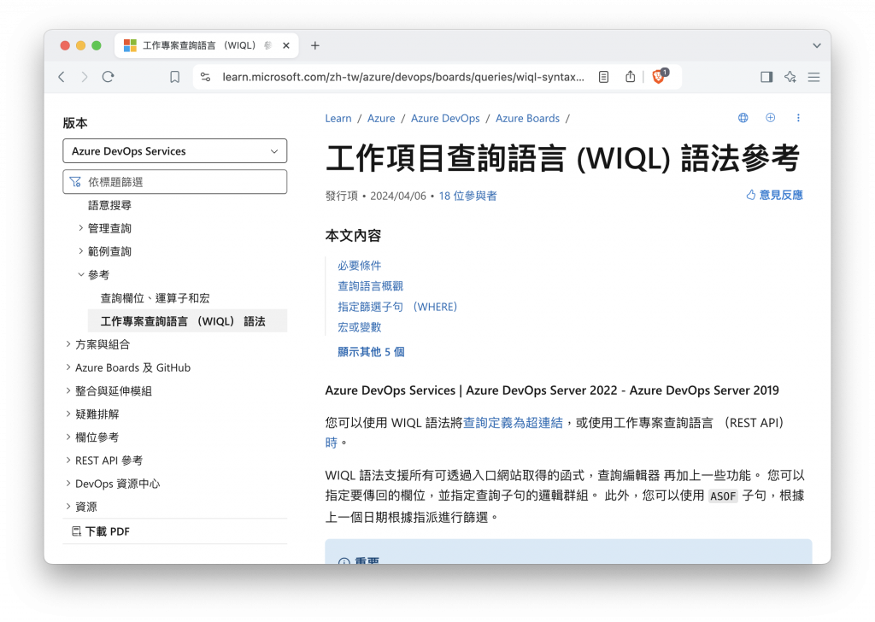The width and height of the screenshot is (875, 622).
Task: Reload the page with refresh icon
Action: (109, 77)
